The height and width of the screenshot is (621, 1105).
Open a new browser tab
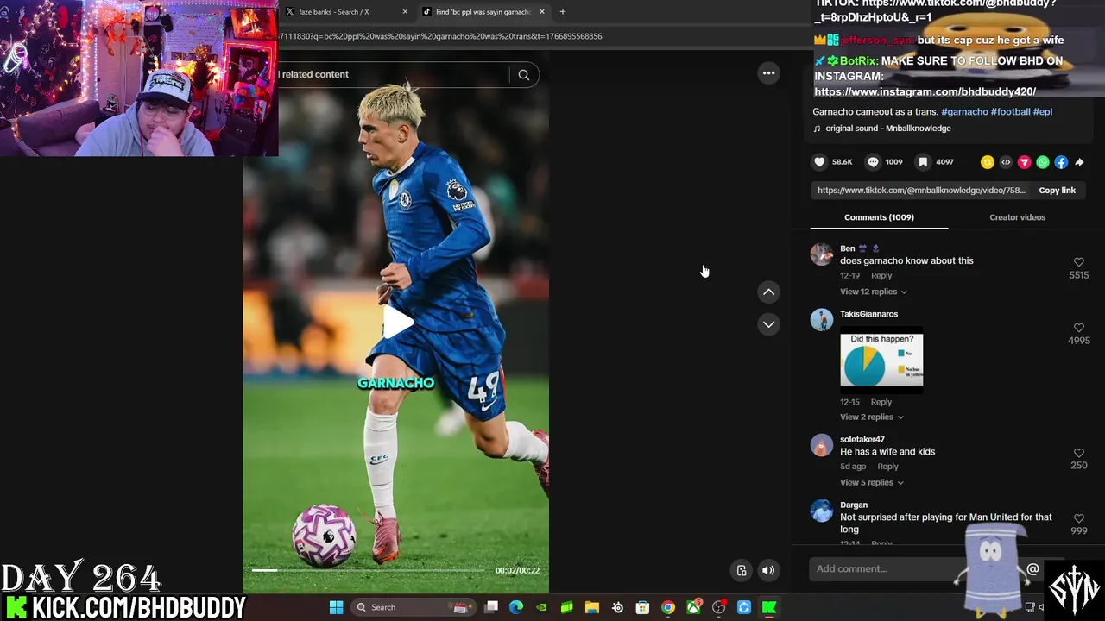[x=563, y=12]
